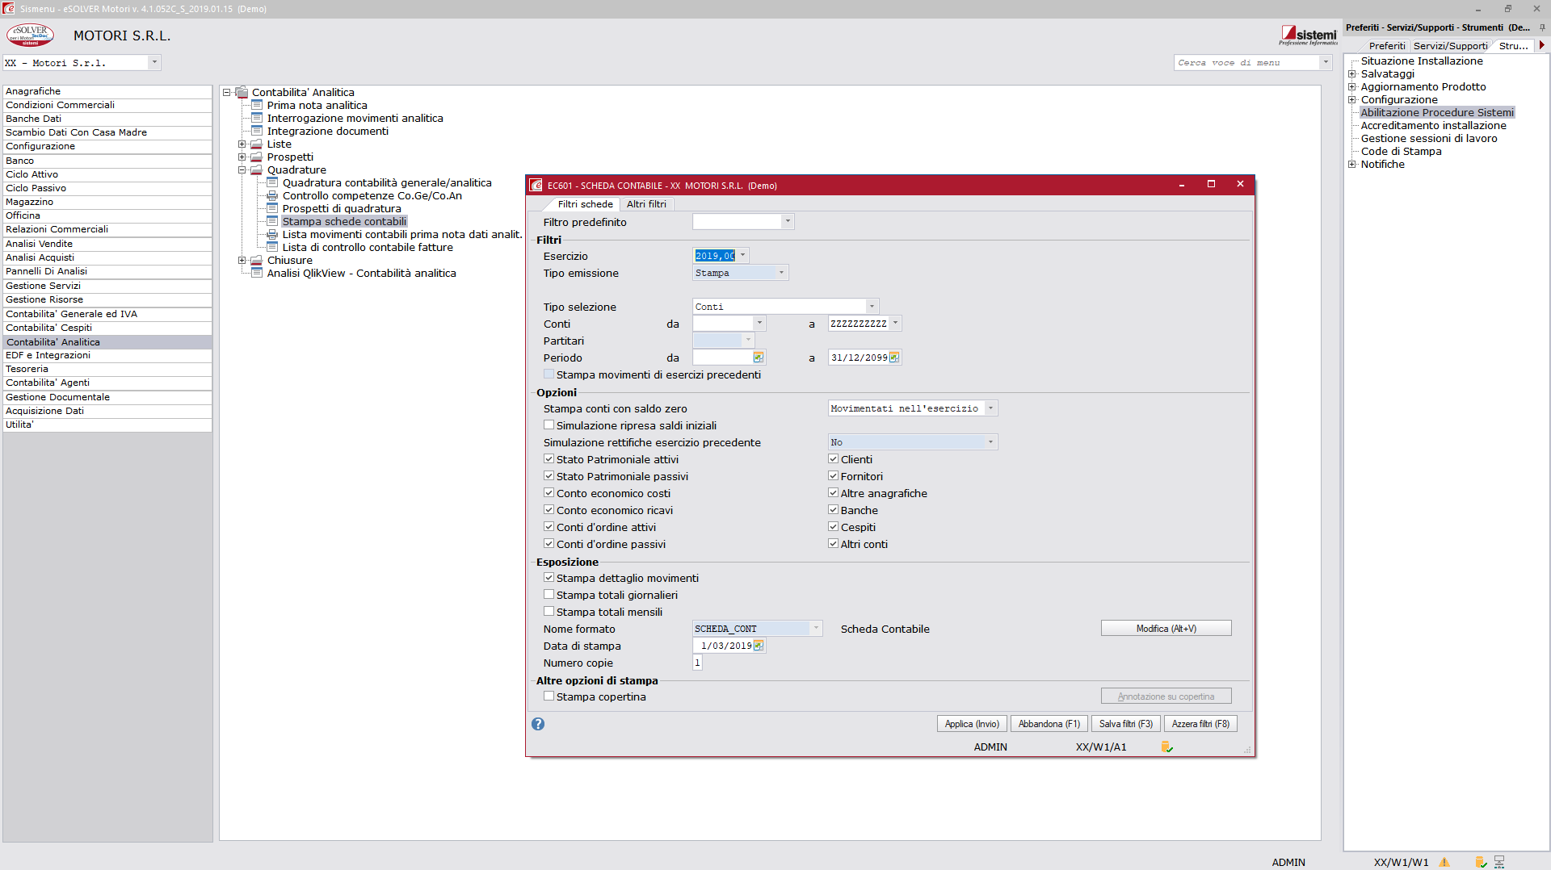Click Modifica (Alt+V) button
Screen dimensions: 1551x870
click(x=1166, y=629)
